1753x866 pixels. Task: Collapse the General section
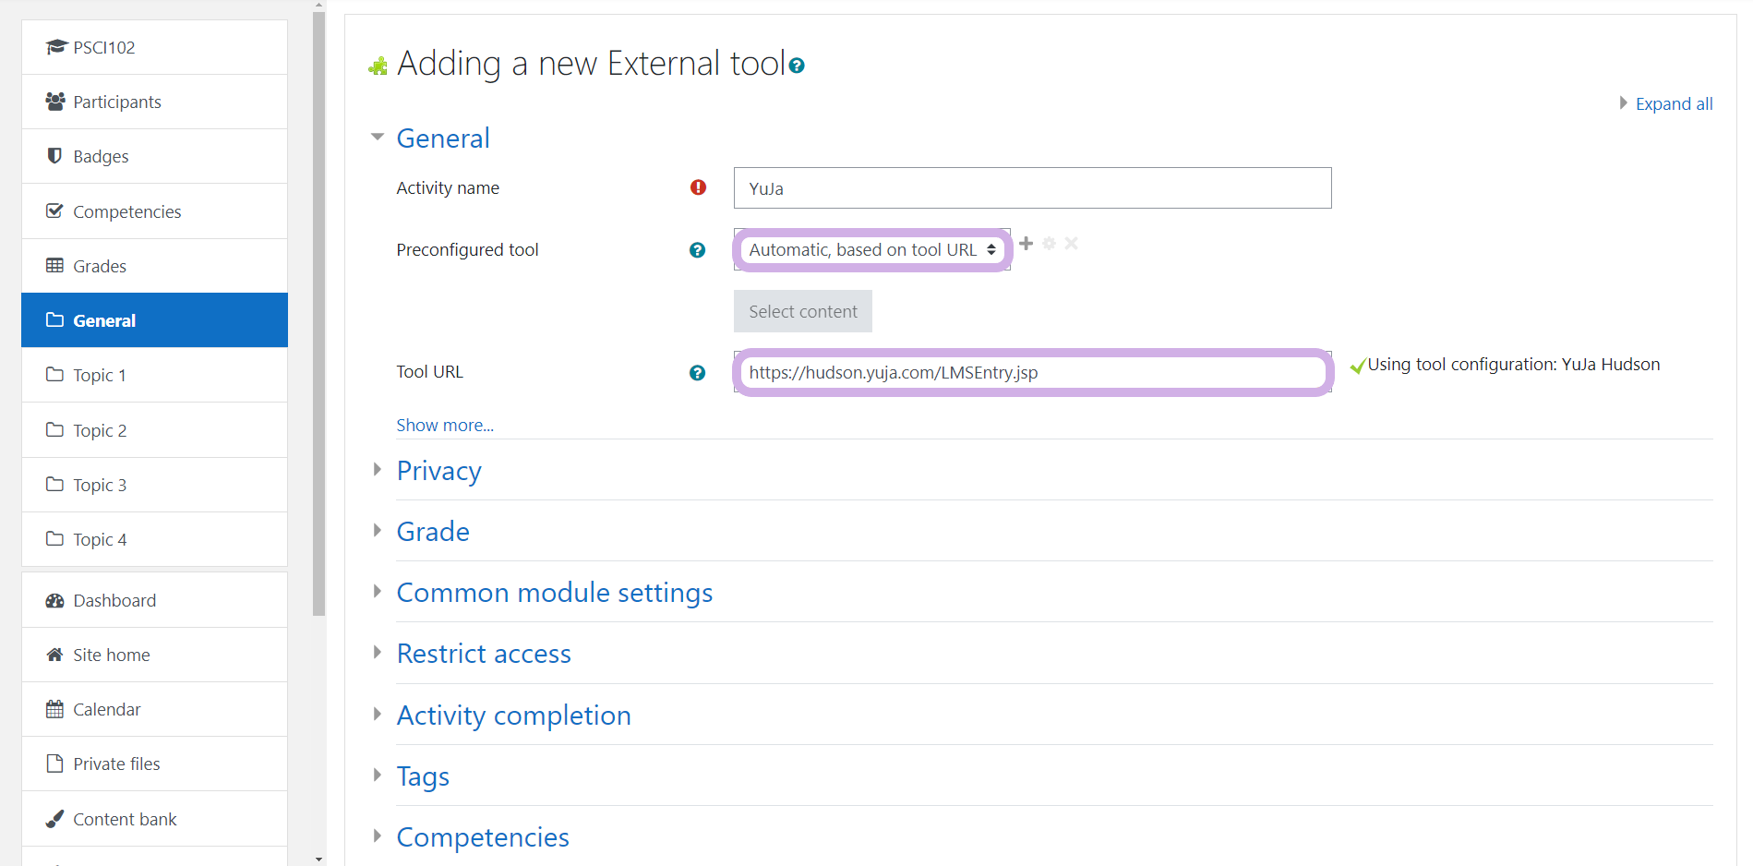point(442,138)
